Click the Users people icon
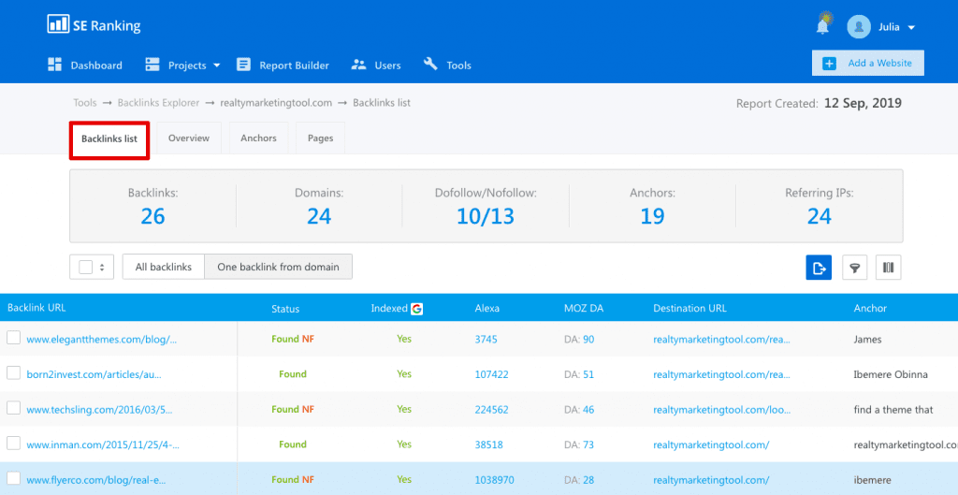This screenshot has height=495, width=958. pyautogui.click(x=358, y=65)
